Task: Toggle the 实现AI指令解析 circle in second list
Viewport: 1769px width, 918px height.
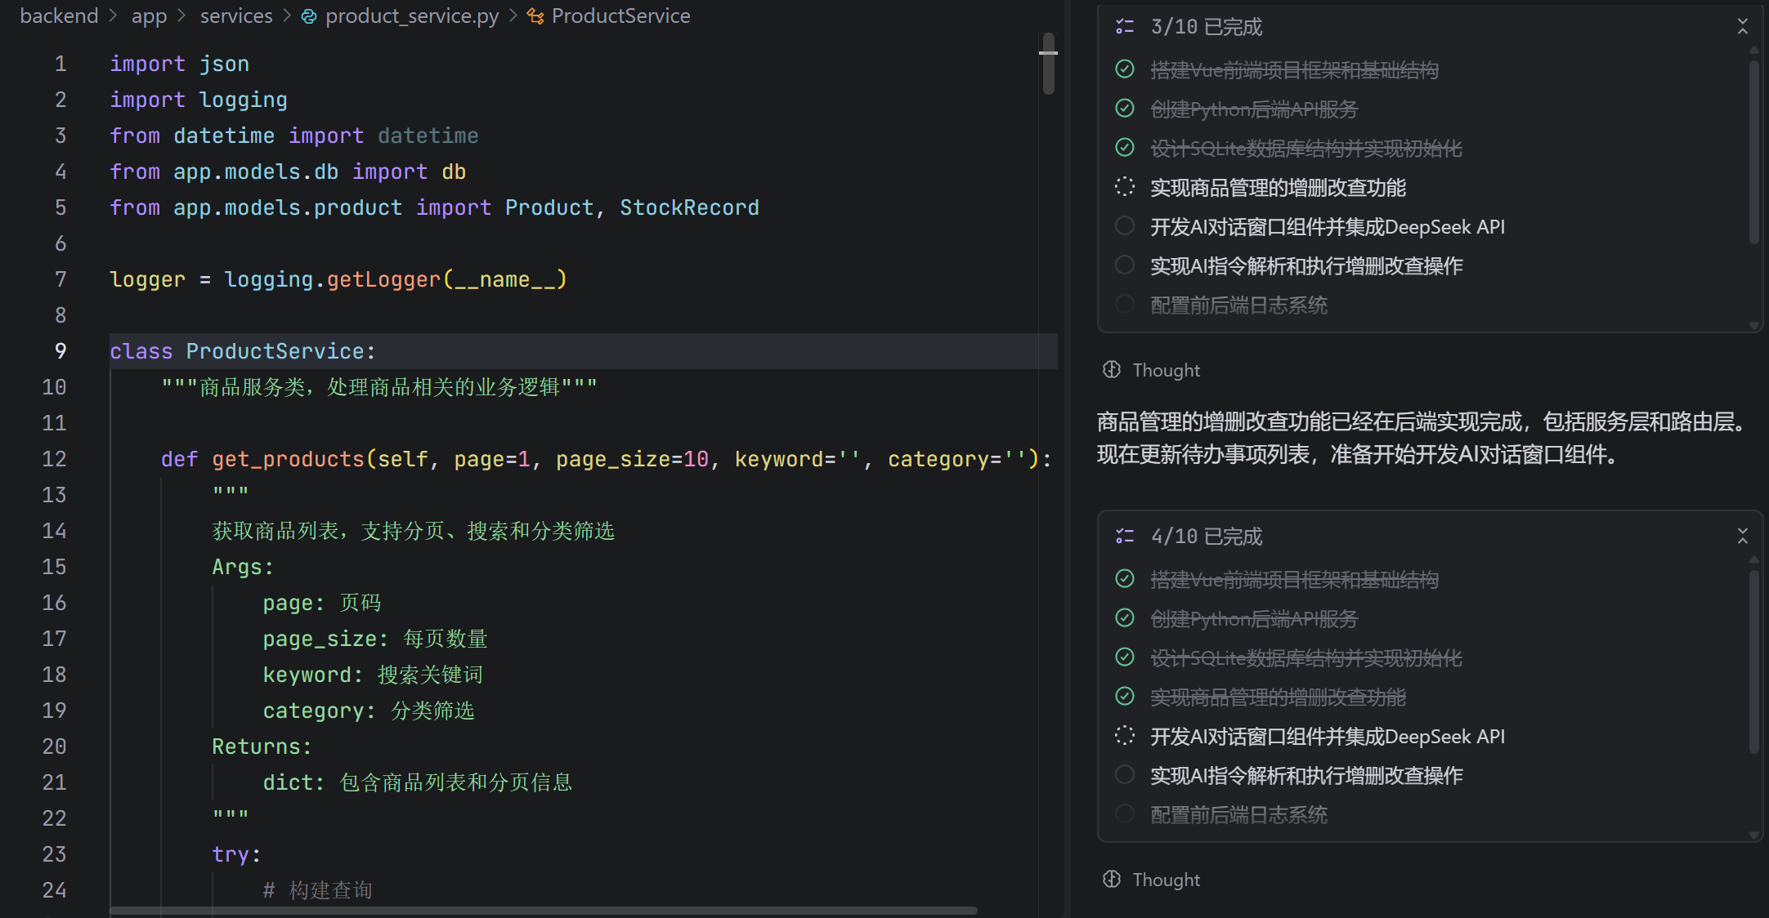Action: [1125, 774]
